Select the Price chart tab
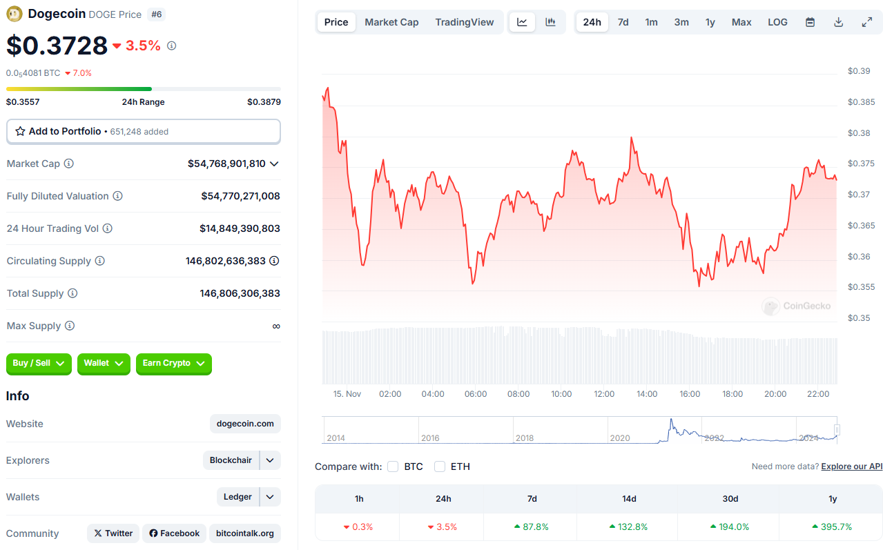Image resolution: width=883 pixels, height=550 pixels. pyautogui.click(x=336, y=22)
